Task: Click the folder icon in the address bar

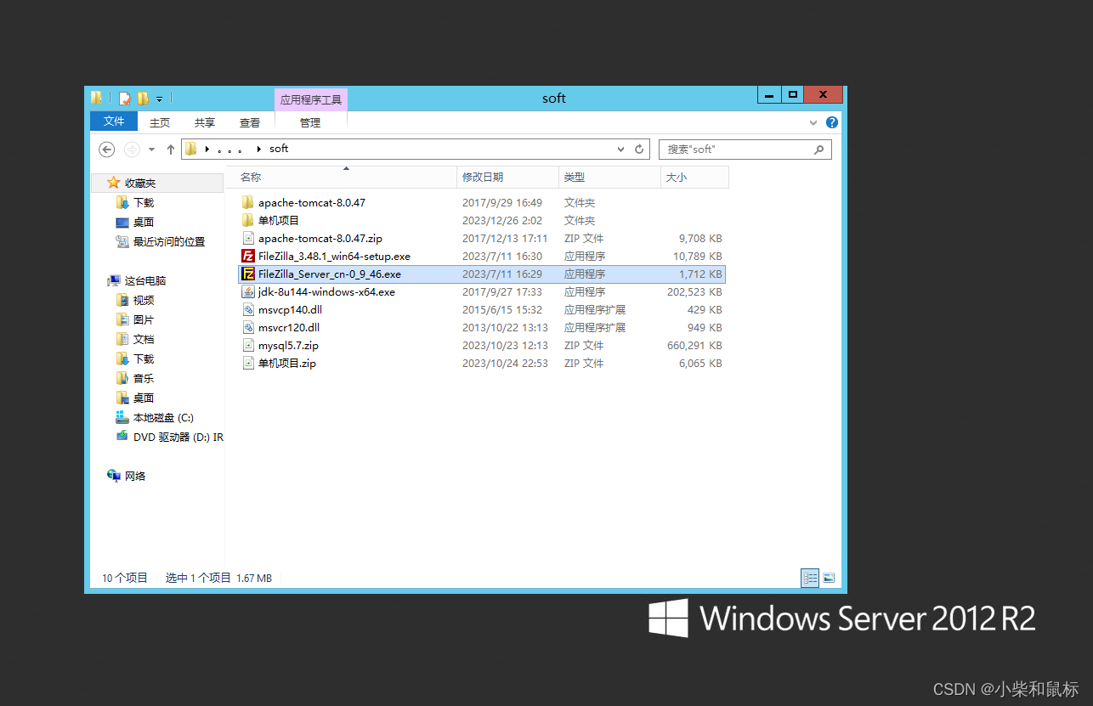Action: [x=191, y=149]
